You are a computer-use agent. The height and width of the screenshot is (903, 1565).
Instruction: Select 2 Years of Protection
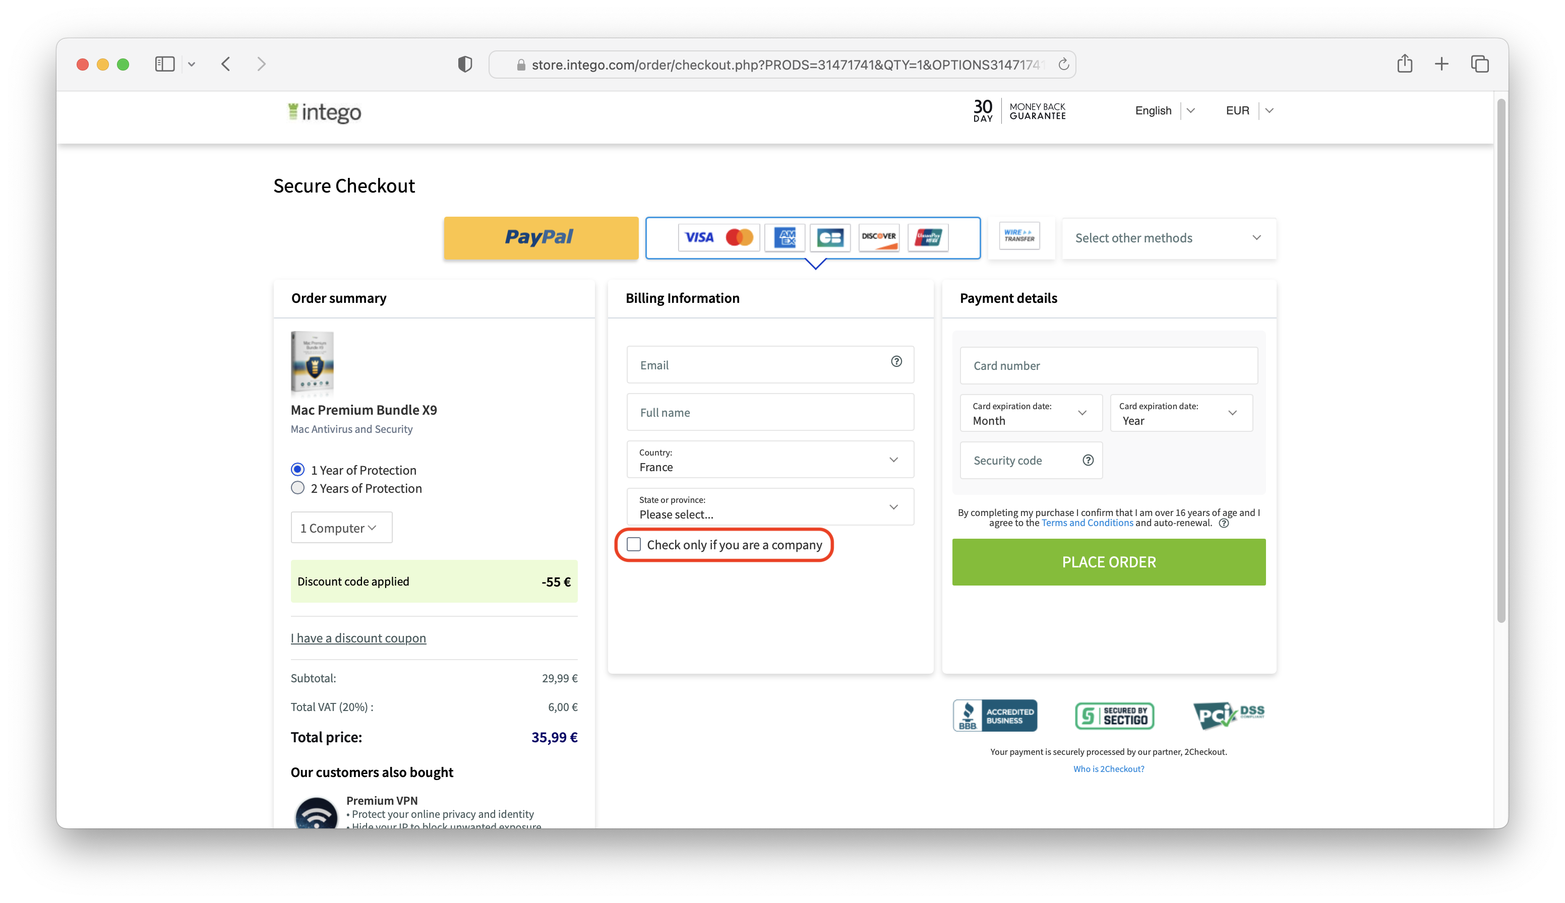click(x=298, y=487)
